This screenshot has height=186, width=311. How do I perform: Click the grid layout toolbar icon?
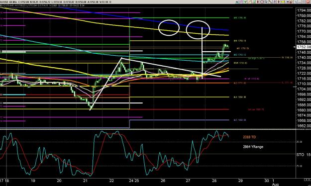tap(304, 2)
